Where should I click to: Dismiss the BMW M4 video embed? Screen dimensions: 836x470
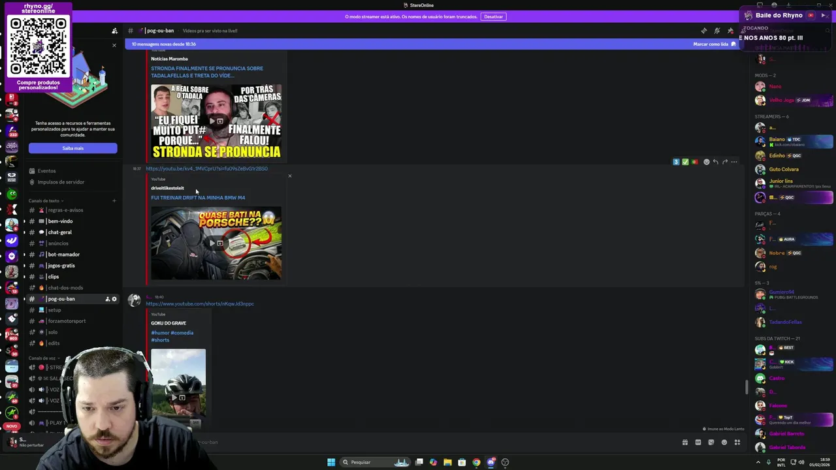(x=290, y=176)
